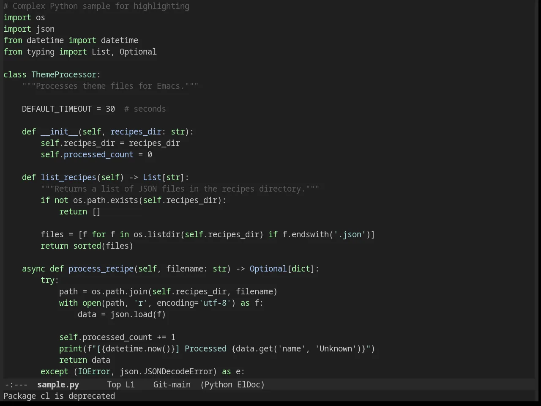
Task: Click the 'async' keyword
Action: [33, 269]
